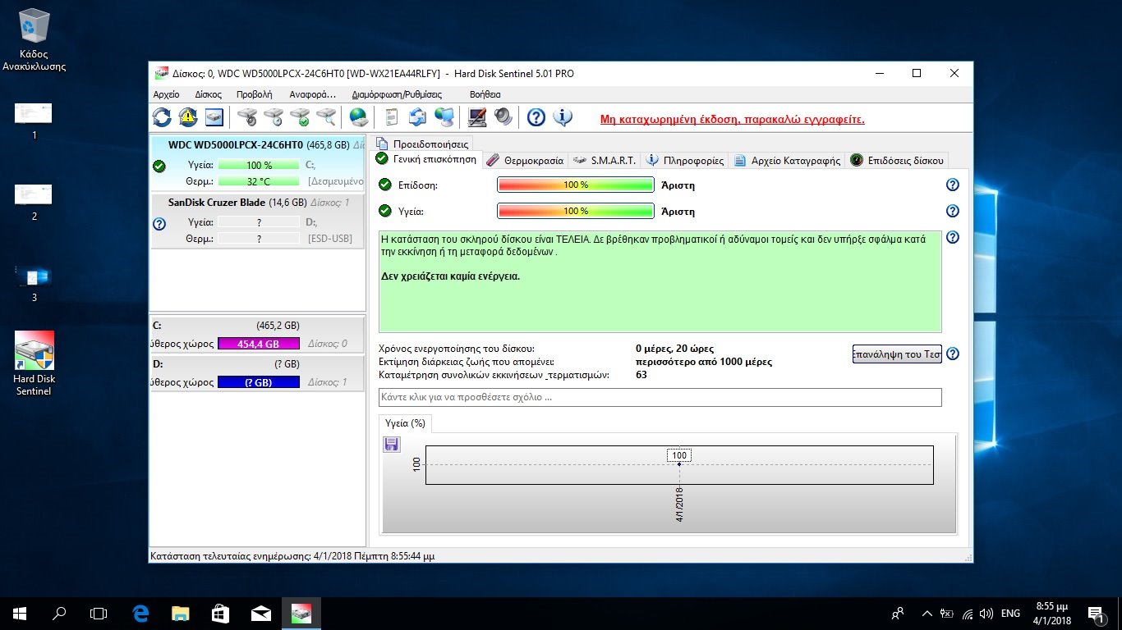The height and width of the screenshot is (630, 1122).
Task: Click the Υγεία 100% bar in overview
Action: pos(576,212)
